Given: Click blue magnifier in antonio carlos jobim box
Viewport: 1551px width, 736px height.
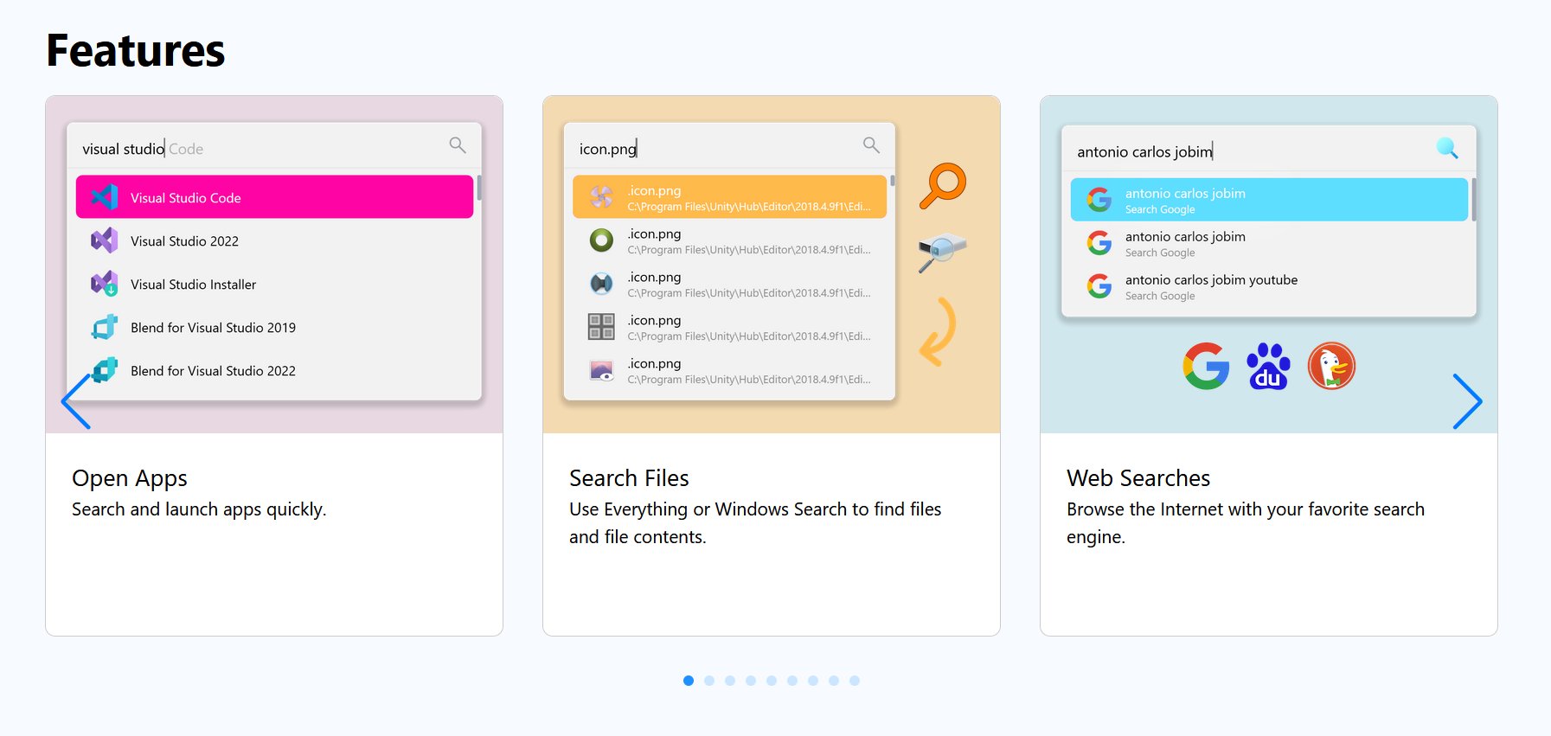Looking at the screenshot, I should pos(1447,148).
